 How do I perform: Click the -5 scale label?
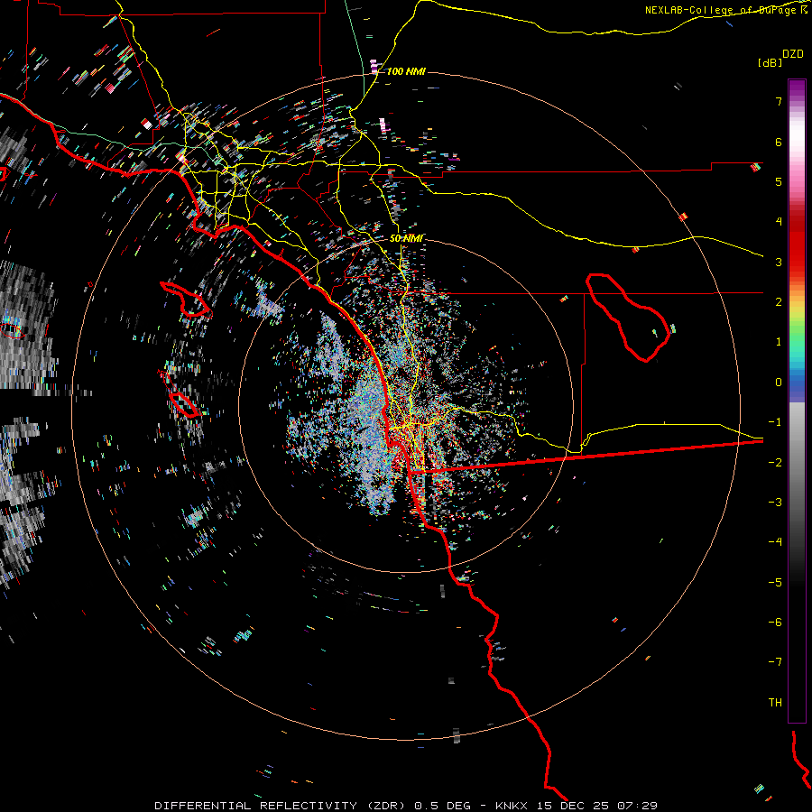pyautogui.click(x=775, y=582)
